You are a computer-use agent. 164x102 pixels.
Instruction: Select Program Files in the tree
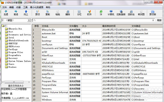click(16, 52)
